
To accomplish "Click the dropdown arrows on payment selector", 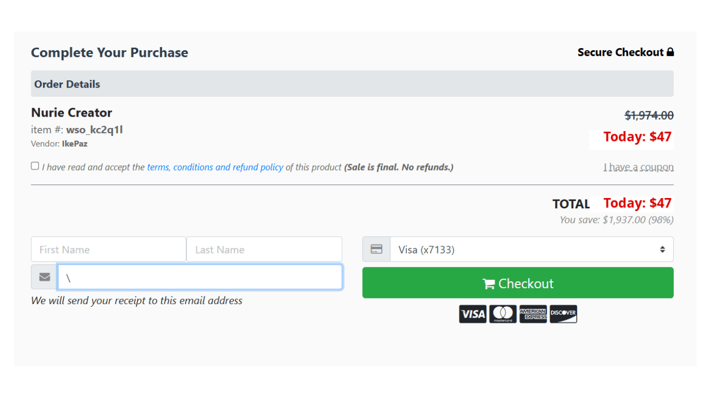I will click(662, 249).
